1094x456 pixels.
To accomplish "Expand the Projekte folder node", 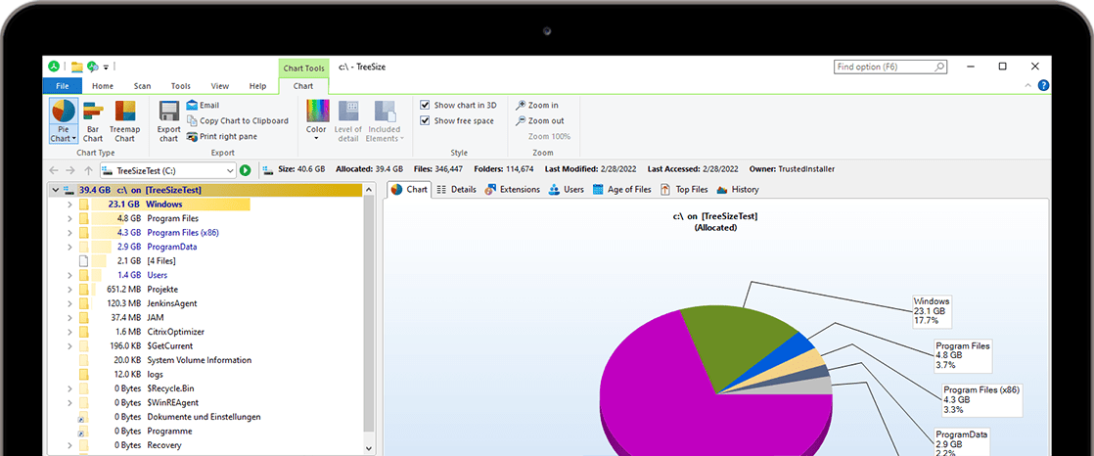I will click(x=69, y=290).
